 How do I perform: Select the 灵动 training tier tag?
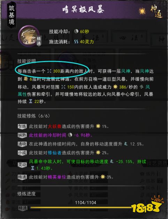pyautogui.click(x=22, y=165)
